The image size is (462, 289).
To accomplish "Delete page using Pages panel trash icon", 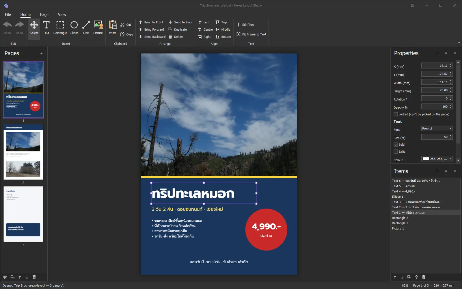I will pyautogui.click(x=34, y=277).
